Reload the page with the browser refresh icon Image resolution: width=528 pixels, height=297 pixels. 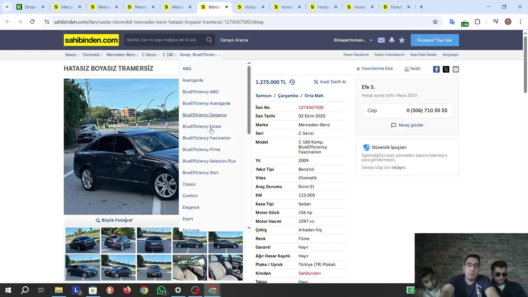[32, 22]
